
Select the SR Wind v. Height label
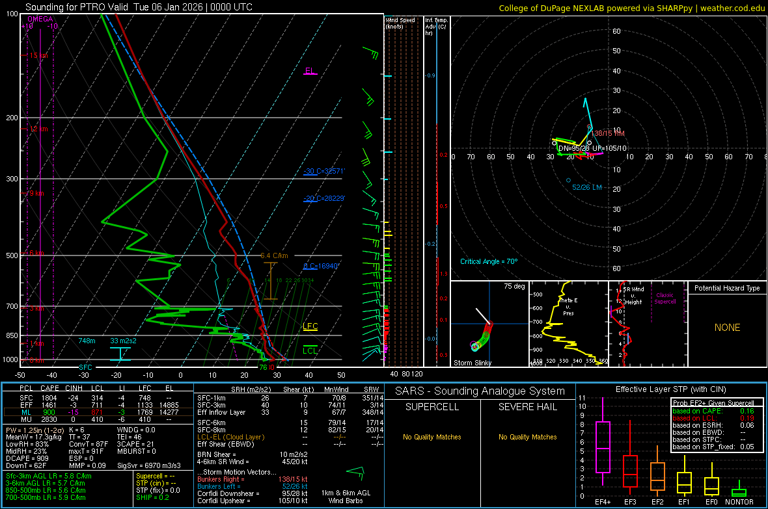(633, 296)
